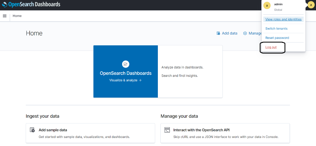Screen dimensions: 316x146
Task: Select Switch tenants menu entry
Action: point(276,29)
